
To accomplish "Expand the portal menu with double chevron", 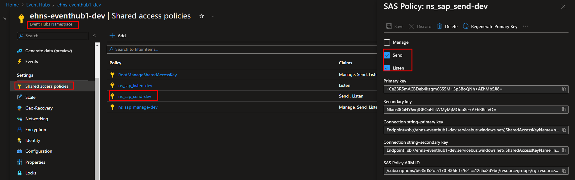I will 5,19.
